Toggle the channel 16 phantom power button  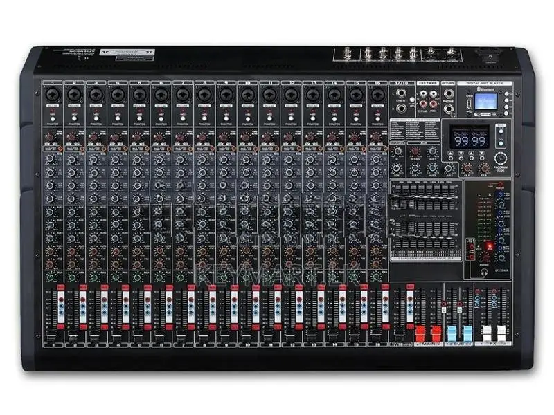377,119
